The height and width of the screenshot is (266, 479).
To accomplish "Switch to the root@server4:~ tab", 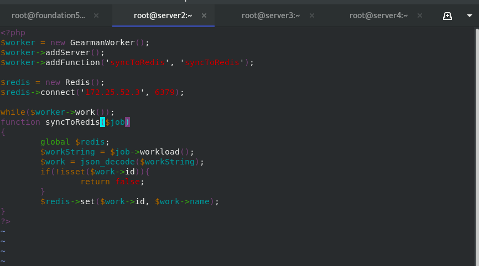I will click(378, 15).
